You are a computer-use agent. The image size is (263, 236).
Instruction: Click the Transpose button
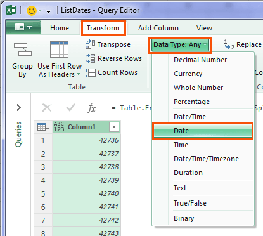click(108, 44)
